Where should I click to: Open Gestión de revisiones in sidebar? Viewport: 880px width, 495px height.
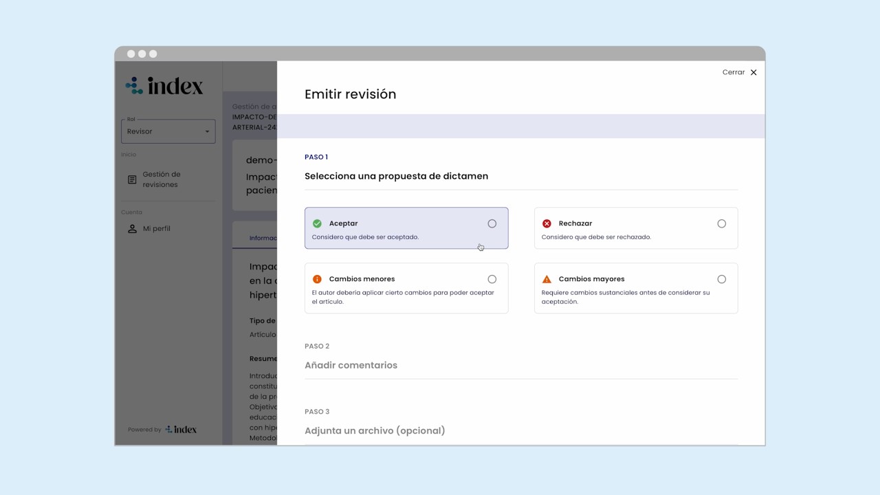pyautogui.click(x=162, y=179)
